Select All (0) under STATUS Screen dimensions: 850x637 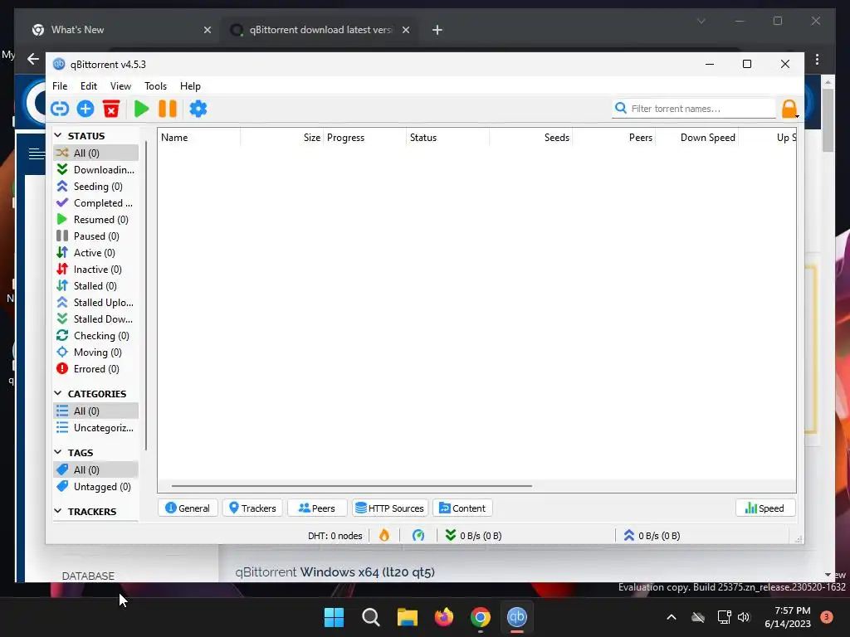pyautogui.click(x=96, y=153)
